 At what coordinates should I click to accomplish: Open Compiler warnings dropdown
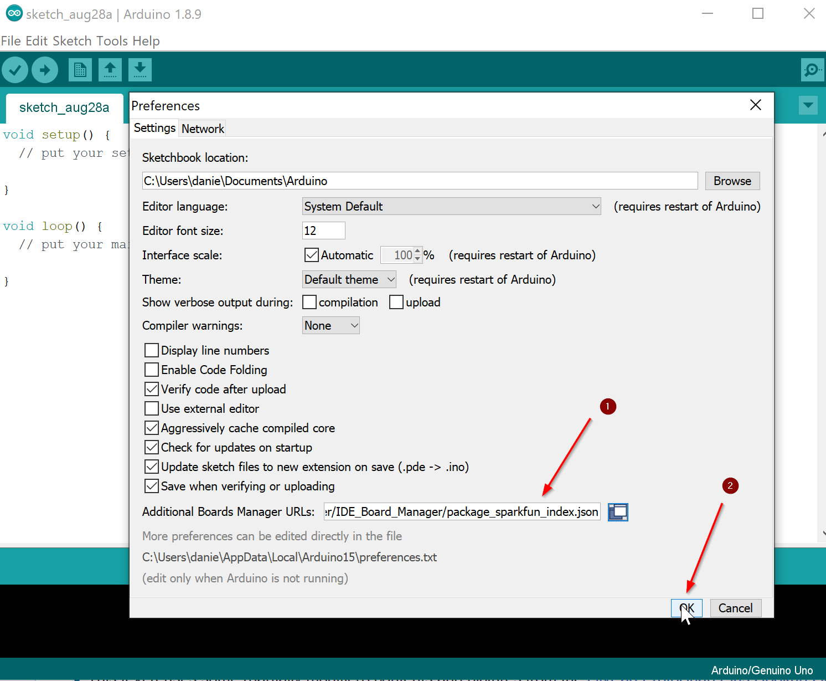click(331, 325)
